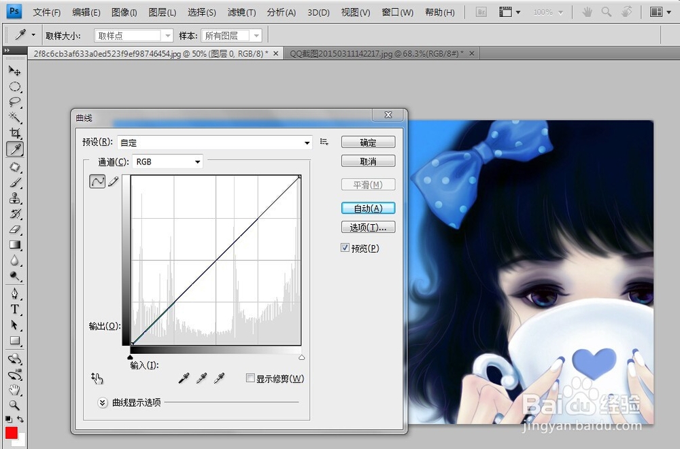Click the Rotate View tool in application bar
This screenshot has height=449, width=680.
[x=626, y=12]
